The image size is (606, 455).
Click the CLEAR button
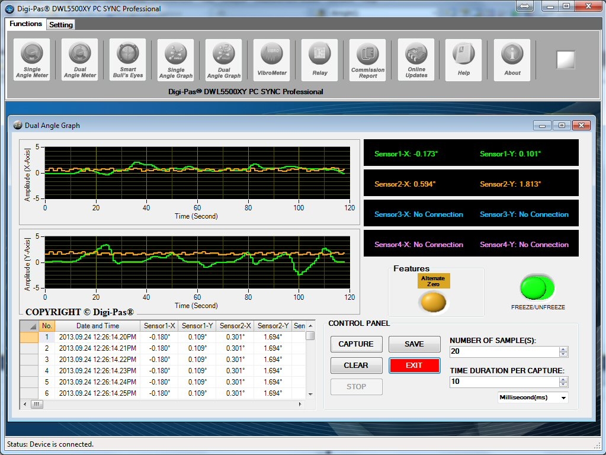coord(356,366)
